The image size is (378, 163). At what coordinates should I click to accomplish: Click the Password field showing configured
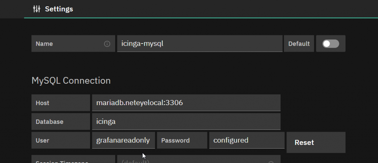coord(247,140)
